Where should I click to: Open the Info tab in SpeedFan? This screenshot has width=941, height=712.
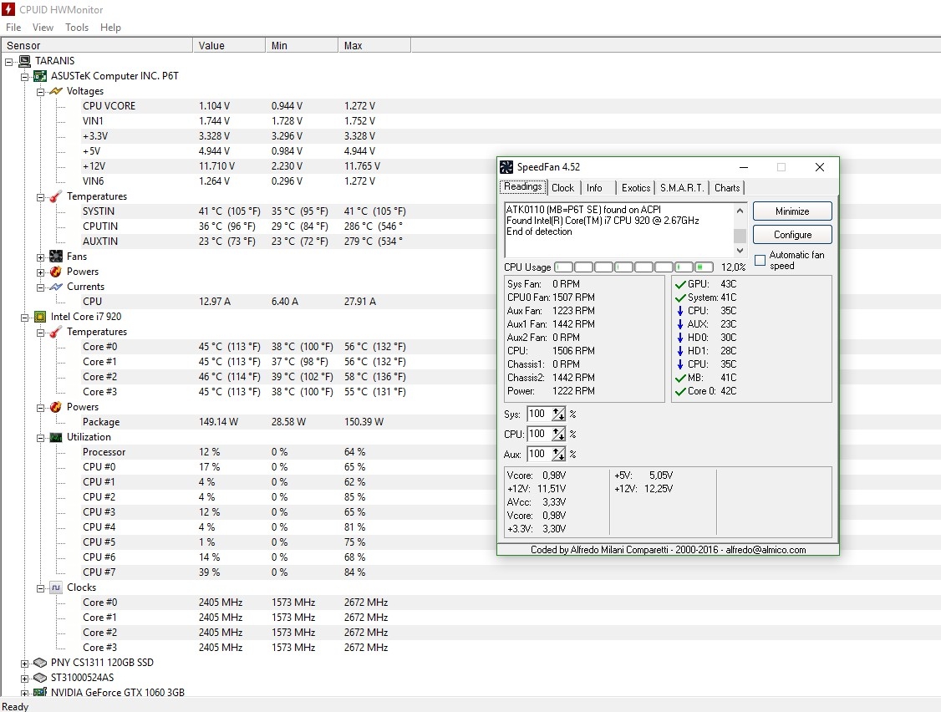point(594,188)
